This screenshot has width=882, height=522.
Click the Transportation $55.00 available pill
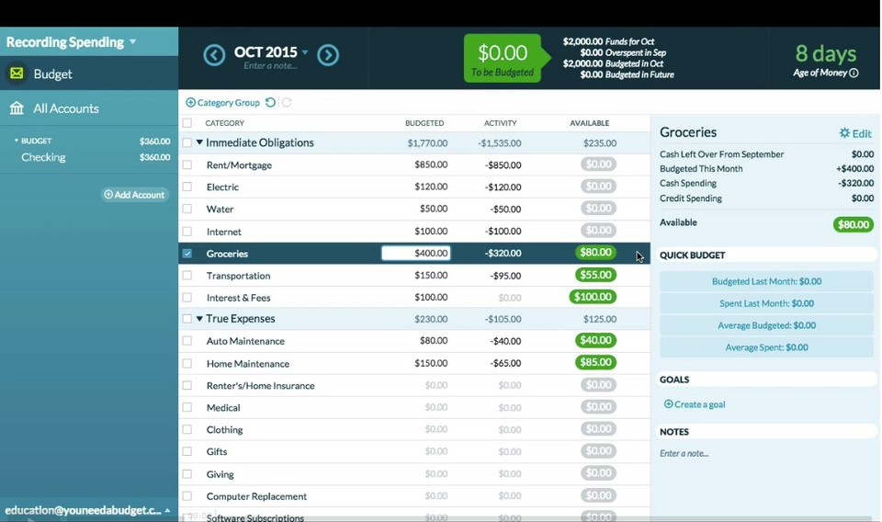pos(595,275)
